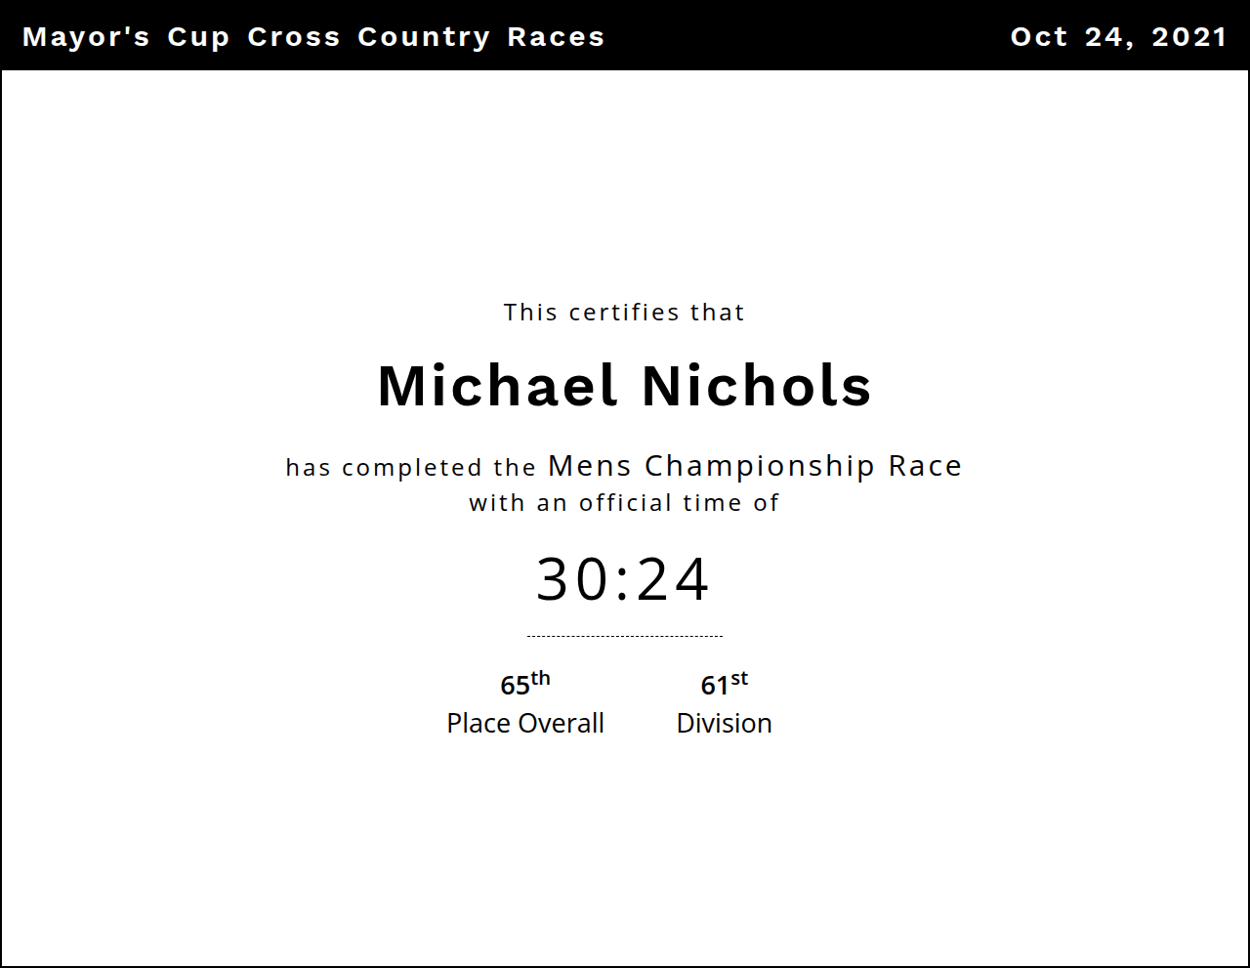
Task: Click the word "Place" under 65th
Action: click(x=479, y=724)
